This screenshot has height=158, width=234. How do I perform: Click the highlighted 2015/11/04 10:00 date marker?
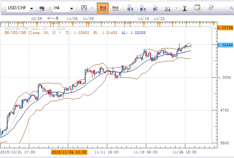pos(69,152)
